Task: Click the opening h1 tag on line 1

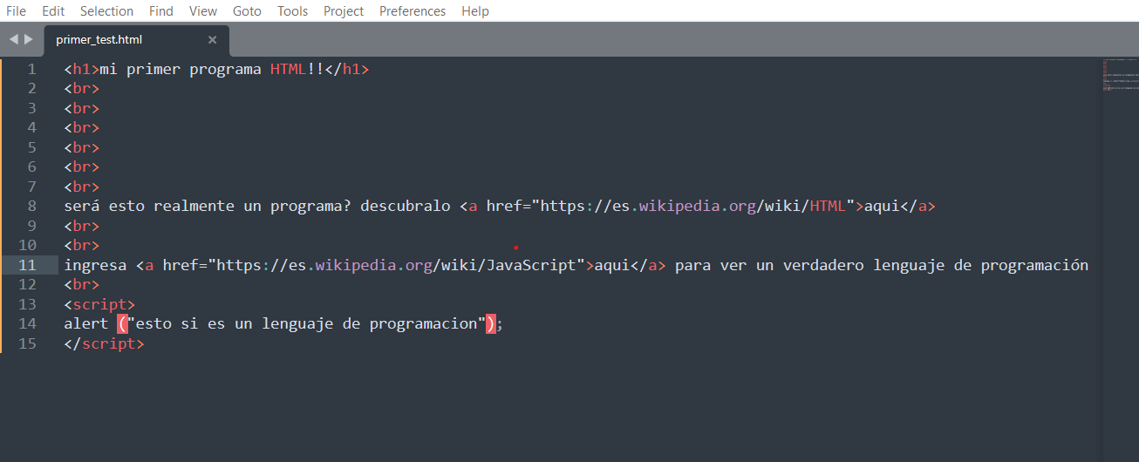Action: [x=82, y=69]
